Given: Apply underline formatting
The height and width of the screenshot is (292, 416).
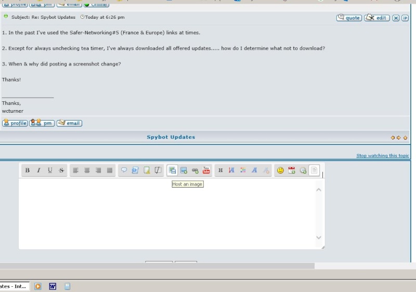Looking at the screenshot, I should click(50, 170).
